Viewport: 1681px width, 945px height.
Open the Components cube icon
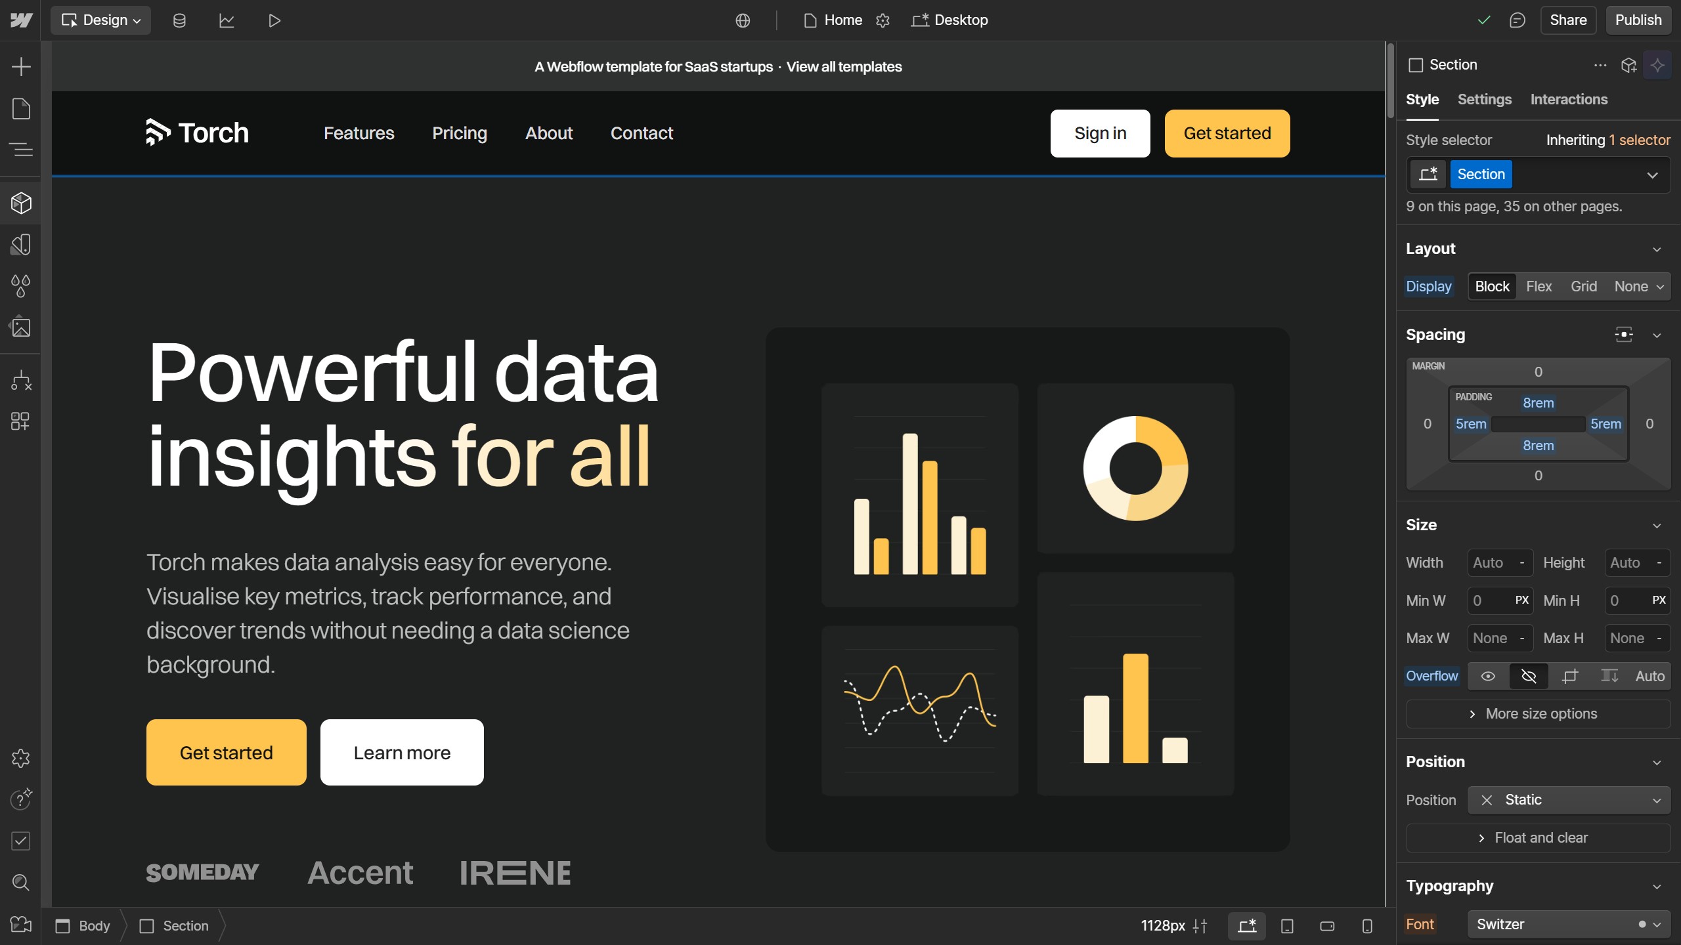click(21, 203)
